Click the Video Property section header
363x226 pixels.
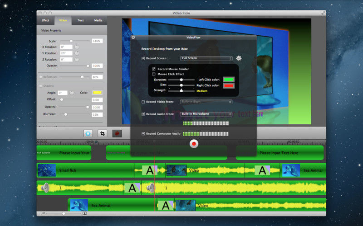point(72,30)
